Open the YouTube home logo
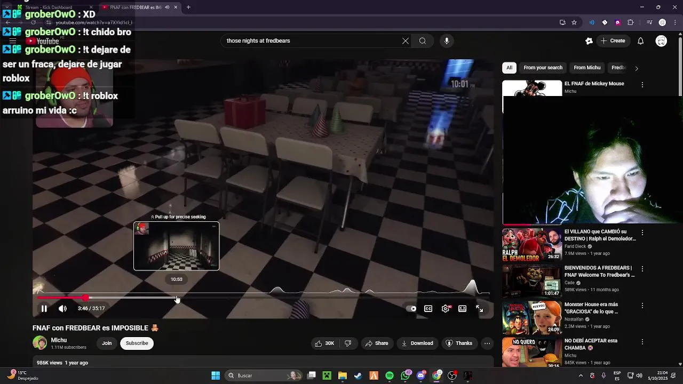 tap(43, 41)
